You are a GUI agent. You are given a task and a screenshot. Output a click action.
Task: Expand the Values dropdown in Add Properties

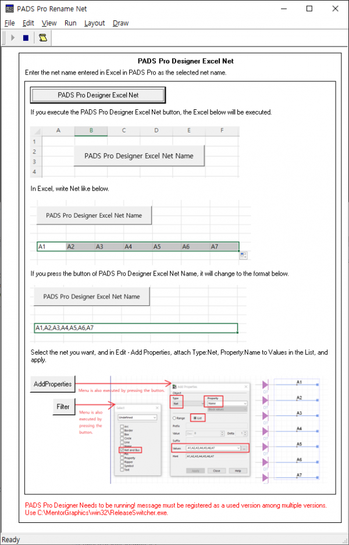click(x=237, y=448)
